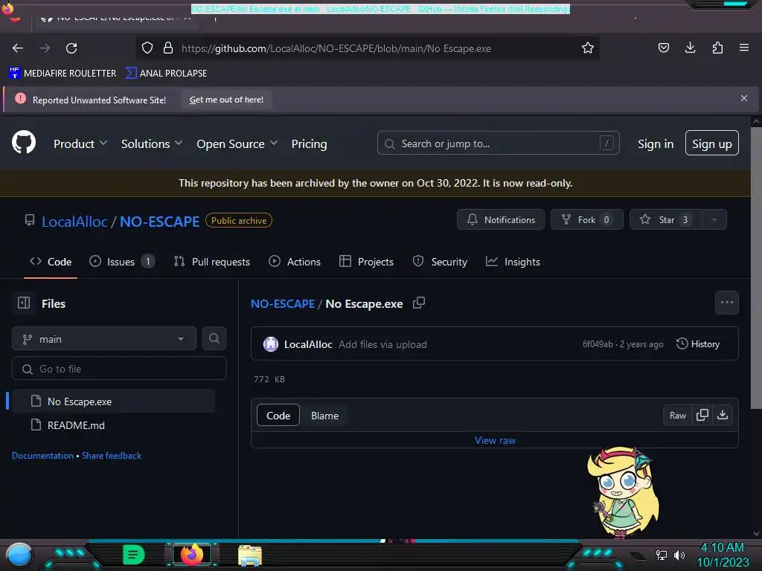Open the three-dot more file actions
The image size is (762, 571).
tap(726, 303)
